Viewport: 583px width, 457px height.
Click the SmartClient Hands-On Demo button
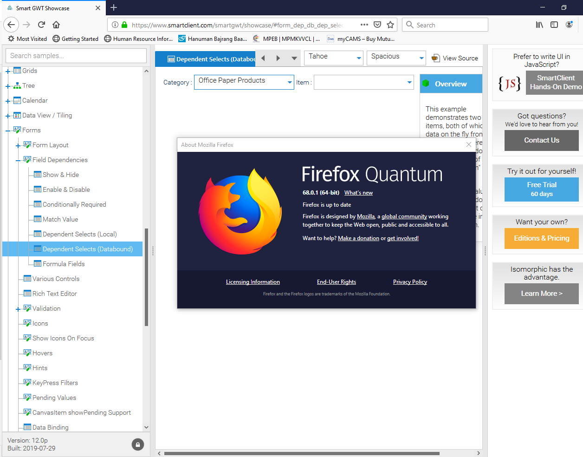pos(555,83)
